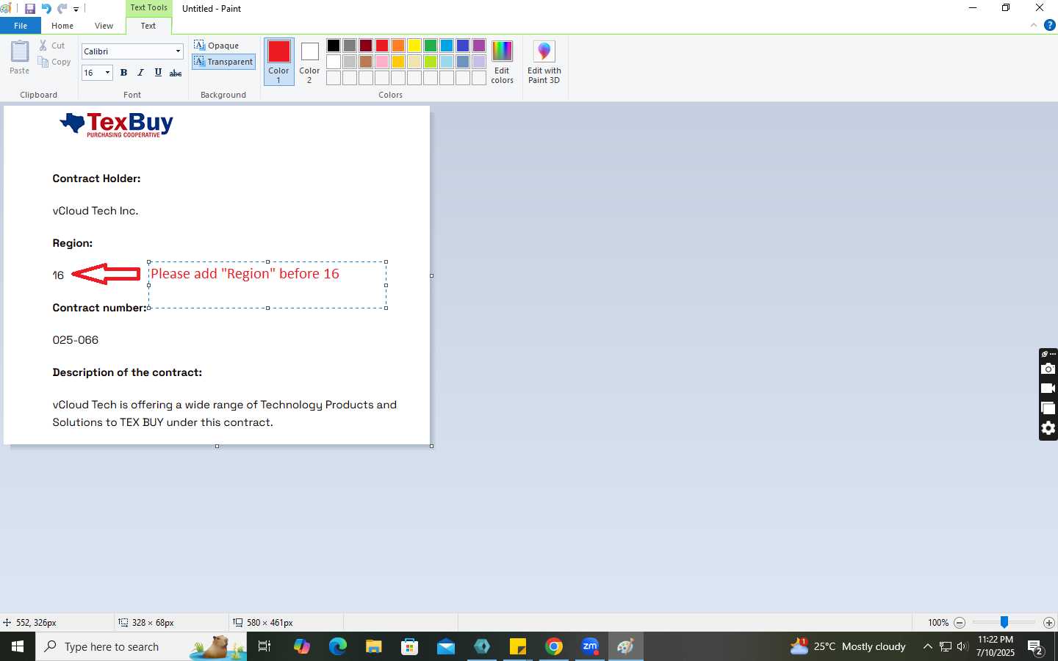Pick the black color swatch
This screenshot has width=1058, height=661.
(x=334, y=46)
